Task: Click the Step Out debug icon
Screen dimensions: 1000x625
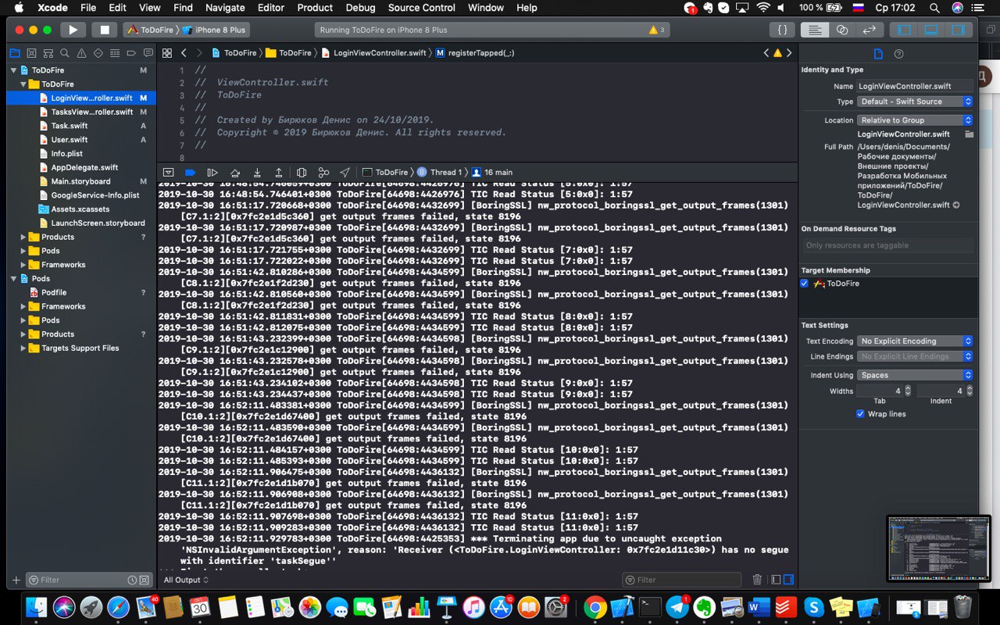Action: tap(278, 172)
